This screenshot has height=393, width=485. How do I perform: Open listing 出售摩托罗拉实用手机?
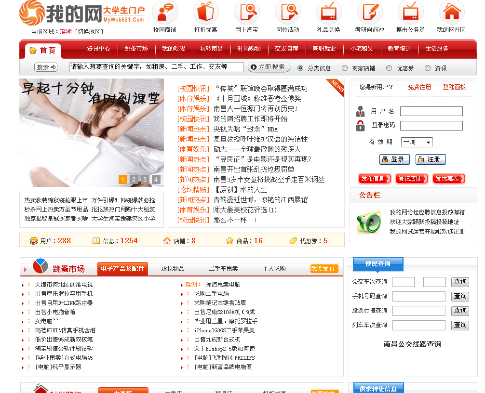point(64,293)
